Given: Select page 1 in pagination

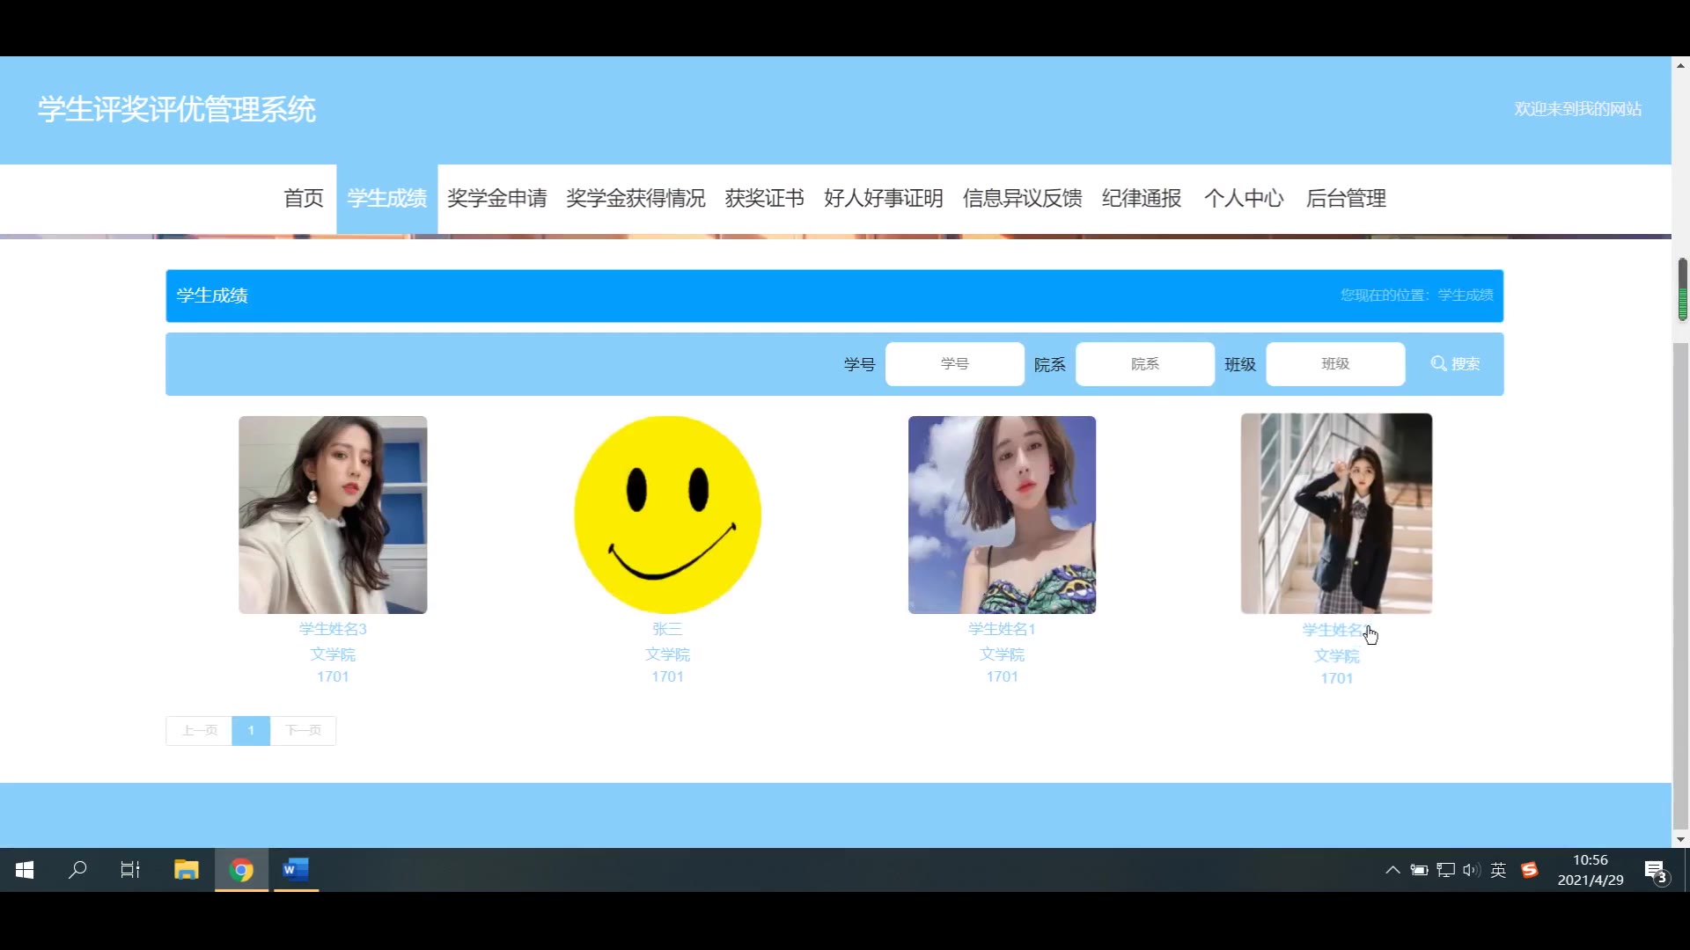Looking at the screenshot, I should 251,731.
